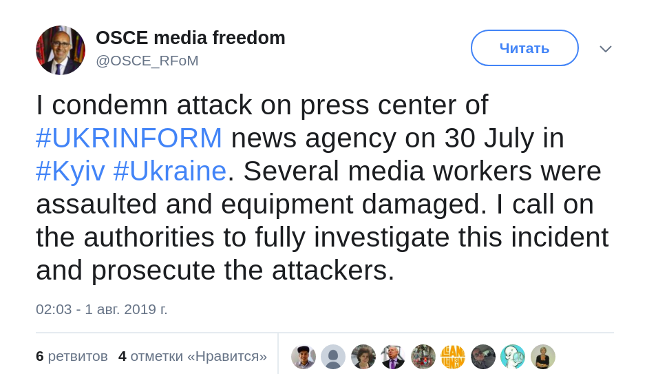Open the orange lettering logo avatar
The width and height of the screenshot is (647, 374).
pyautogui.click(x=453, y=357)
